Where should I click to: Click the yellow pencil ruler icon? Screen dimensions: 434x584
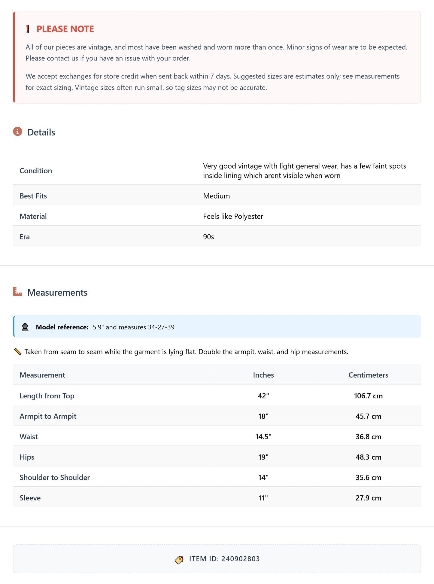click(x=18, y=351)
